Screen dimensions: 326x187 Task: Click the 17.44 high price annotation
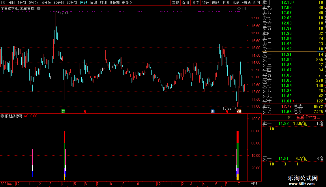coord(64,13)
